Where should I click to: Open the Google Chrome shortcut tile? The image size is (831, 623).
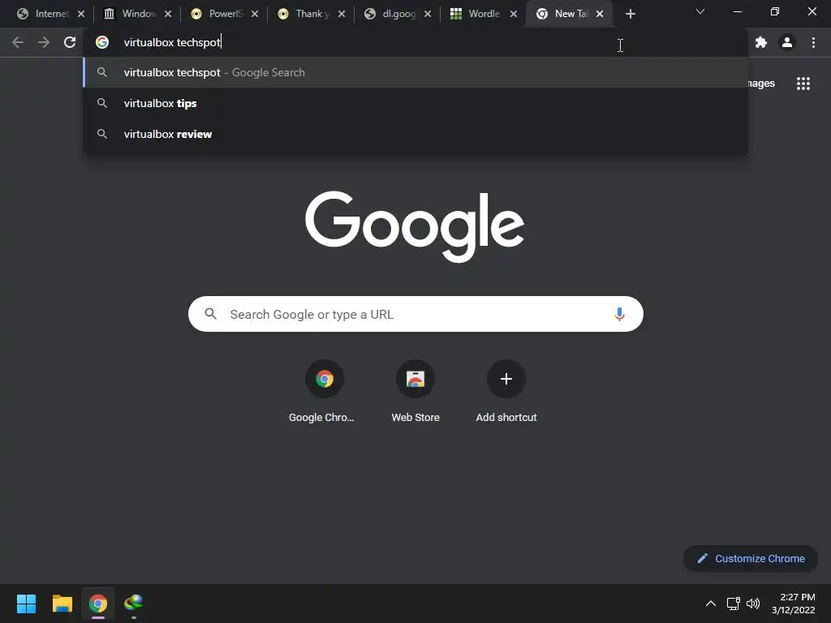(325, 392)
